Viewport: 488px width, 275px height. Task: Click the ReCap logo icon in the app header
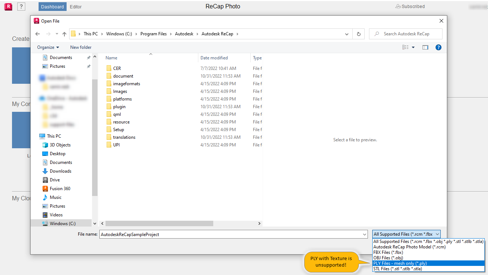point(8,7)
